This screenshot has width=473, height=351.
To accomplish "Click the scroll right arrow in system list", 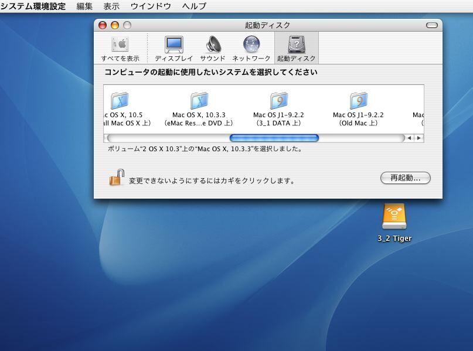I will [x=418, y=138].
